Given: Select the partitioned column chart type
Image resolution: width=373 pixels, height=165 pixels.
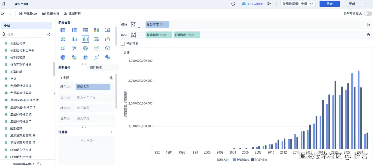Looking at the screenshot, I should click(x=63, y=39).
